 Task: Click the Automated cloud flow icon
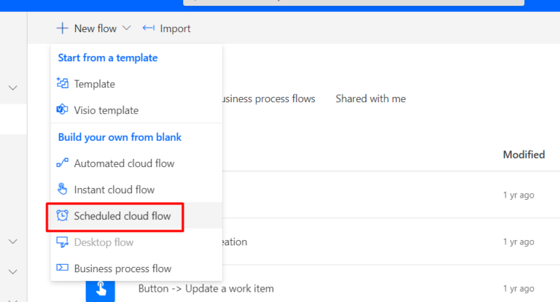62,163
